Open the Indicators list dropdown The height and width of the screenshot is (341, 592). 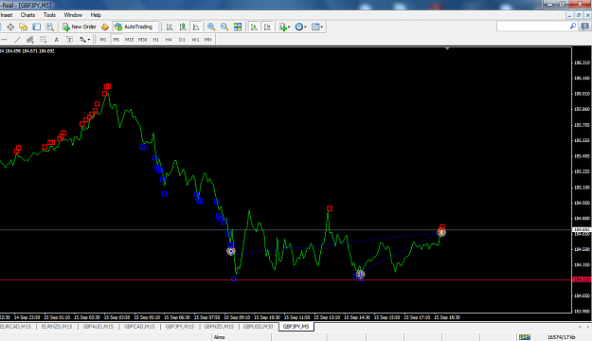(x=284, y=27)
